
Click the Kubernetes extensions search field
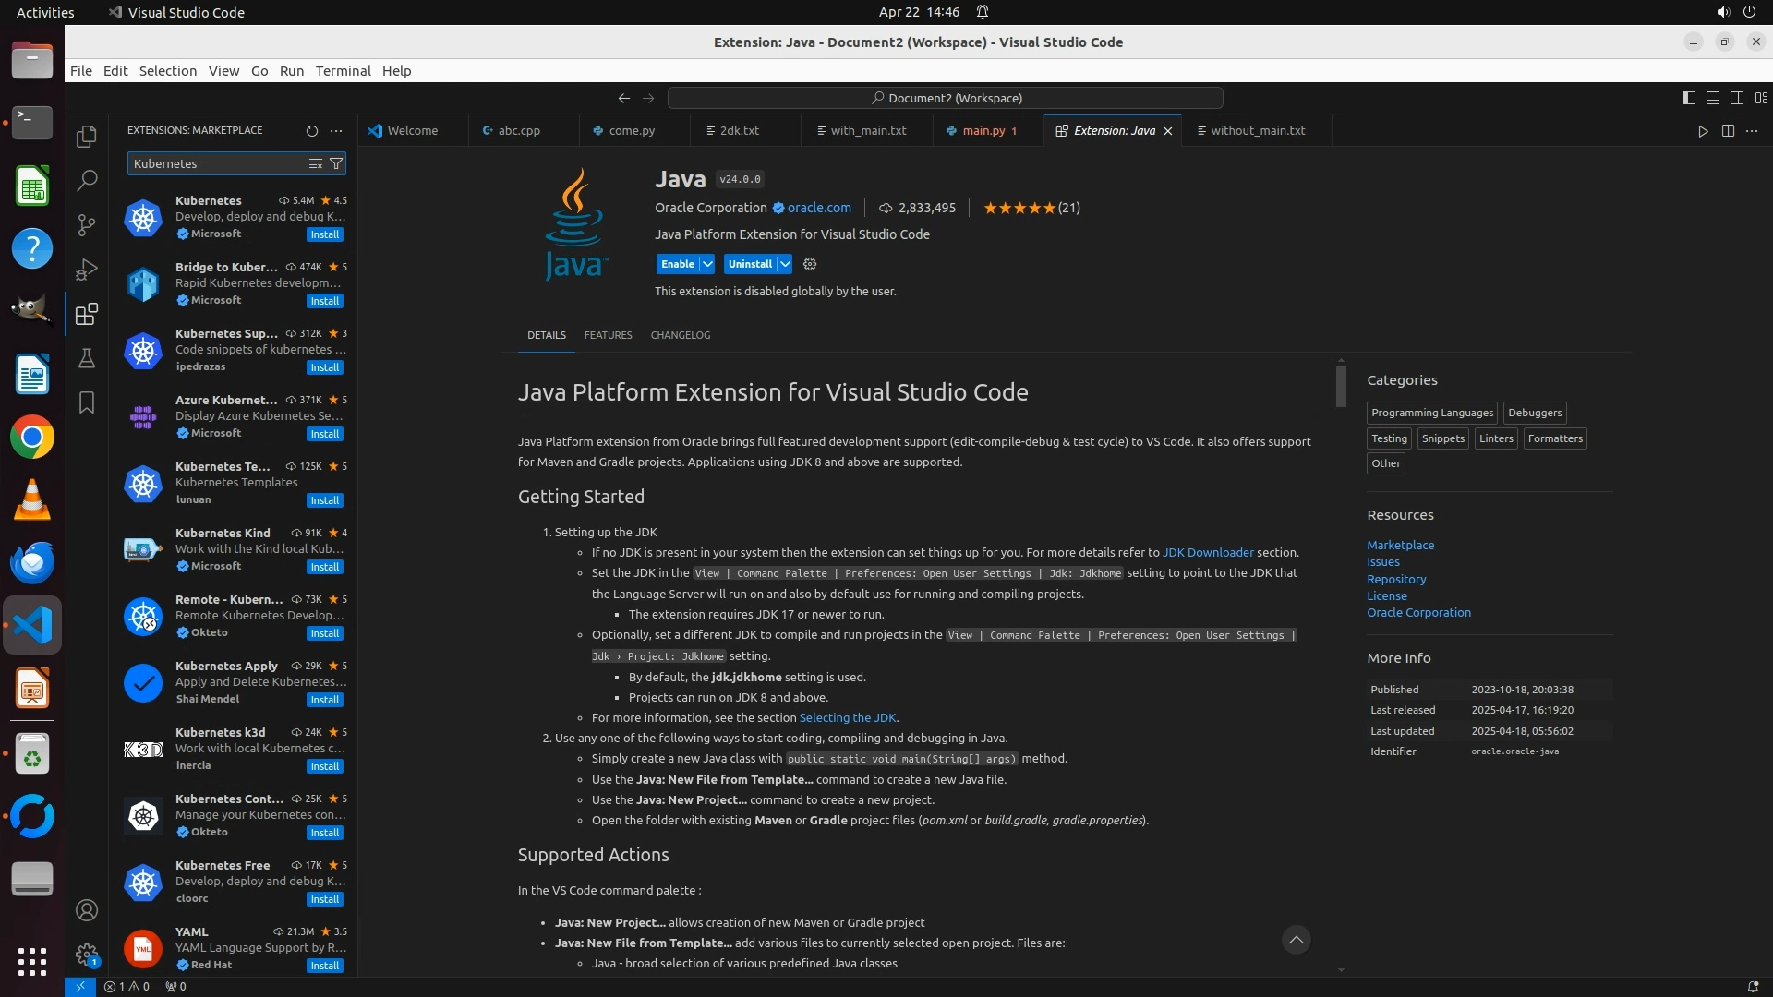(217, 163)
